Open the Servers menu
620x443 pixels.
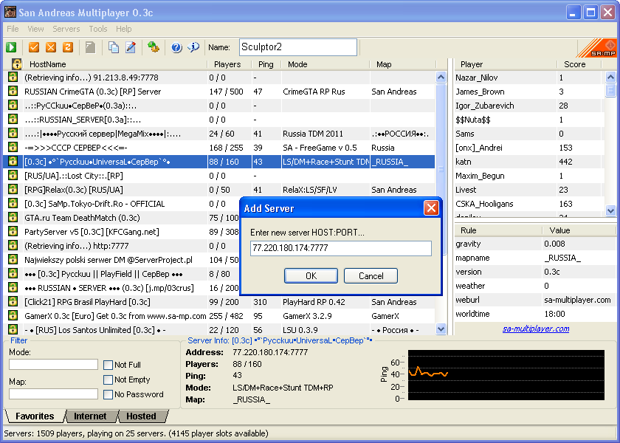pos(66,29)
